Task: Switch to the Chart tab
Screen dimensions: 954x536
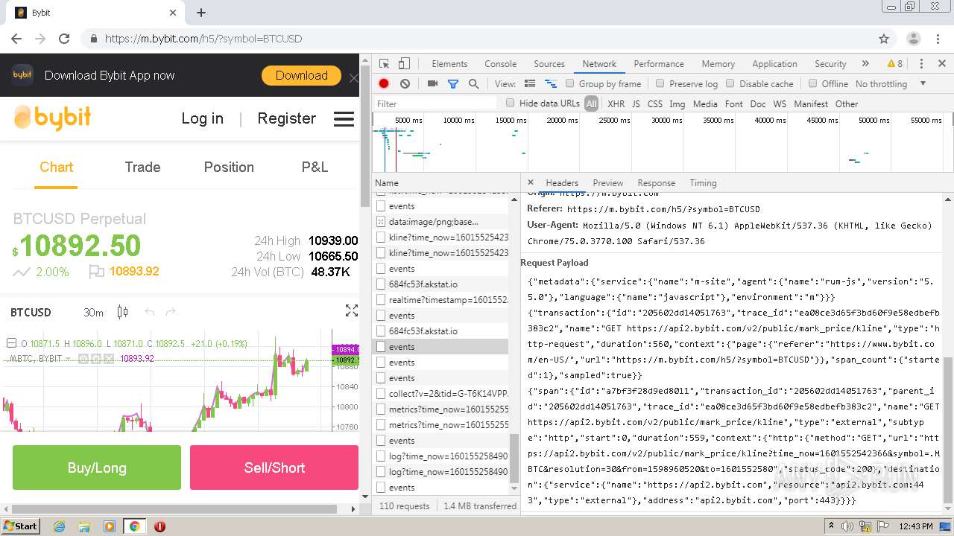Action: (x=56, y=167)
